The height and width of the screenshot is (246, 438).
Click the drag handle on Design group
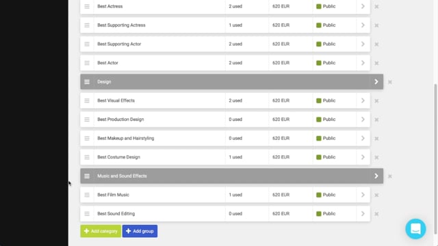tap(87, 82)
